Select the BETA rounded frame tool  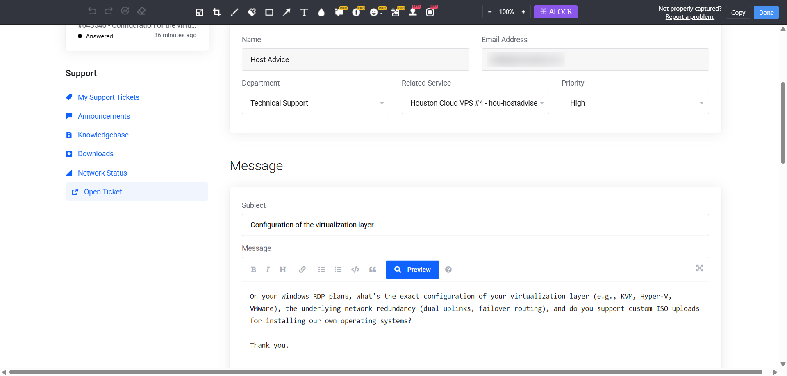[x=431, y=11]
